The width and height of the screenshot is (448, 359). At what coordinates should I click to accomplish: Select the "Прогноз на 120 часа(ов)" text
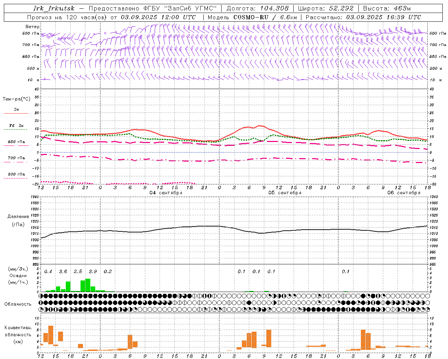67,17
